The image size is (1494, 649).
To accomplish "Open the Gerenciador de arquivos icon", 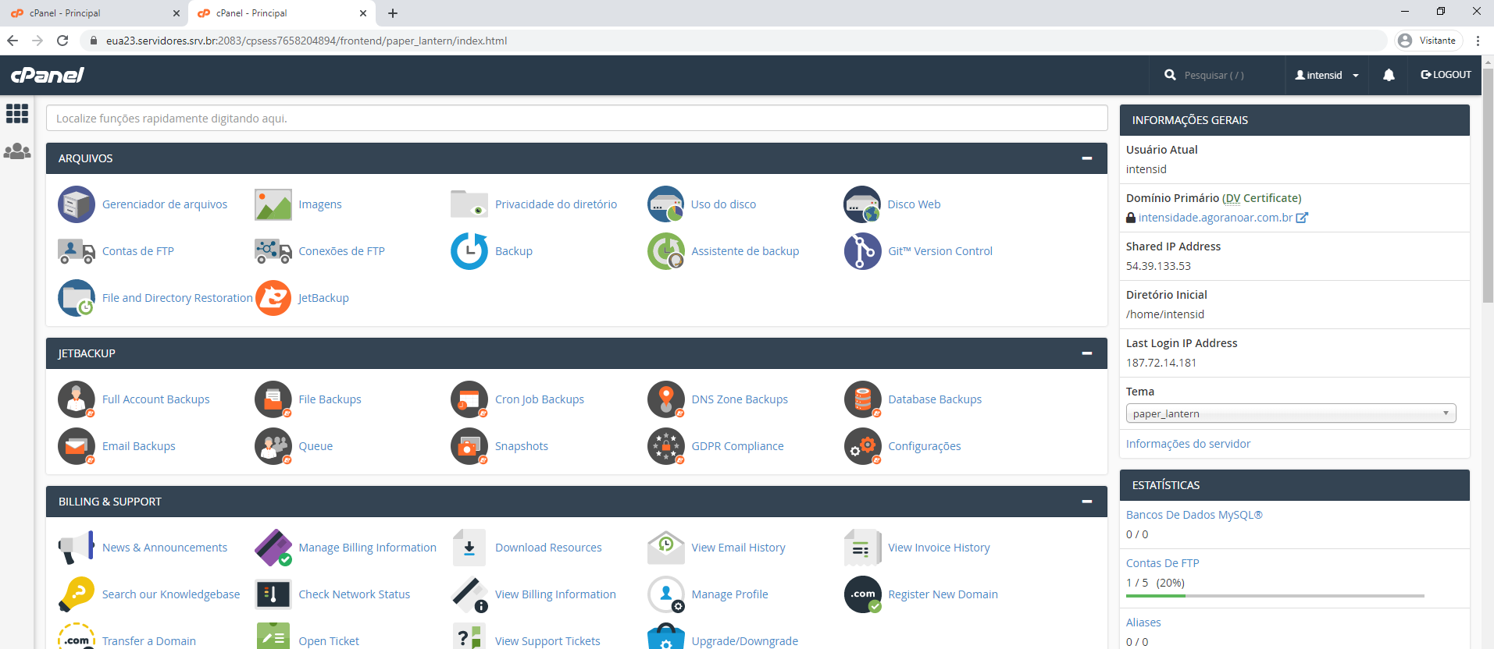I will coord(77,204).
